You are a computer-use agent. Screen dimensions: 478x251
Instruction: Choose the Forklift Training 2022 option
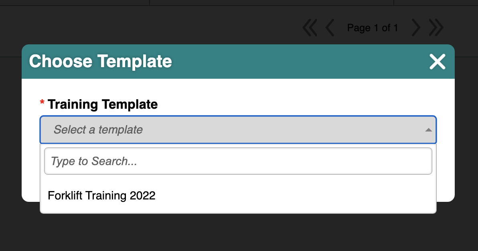(x=238, y=195)
